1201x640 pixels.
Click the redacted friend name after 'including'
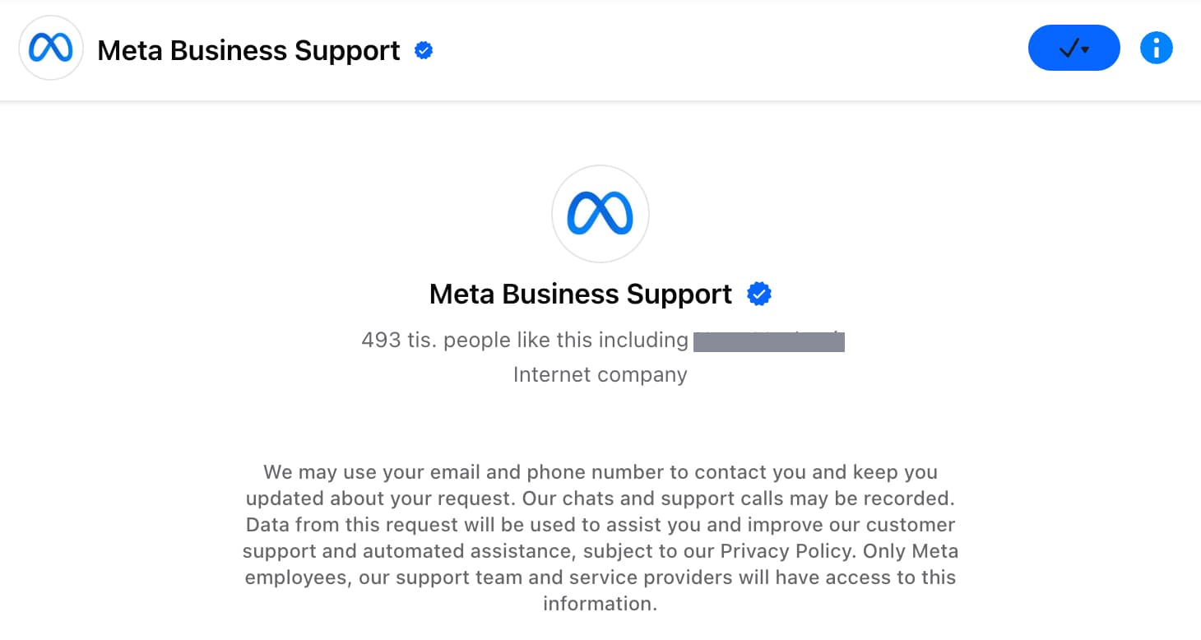tap(769, 341)
